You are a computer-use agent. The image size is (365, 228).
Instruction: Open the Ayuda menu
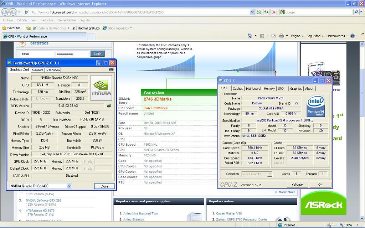[x=85, y=20]
